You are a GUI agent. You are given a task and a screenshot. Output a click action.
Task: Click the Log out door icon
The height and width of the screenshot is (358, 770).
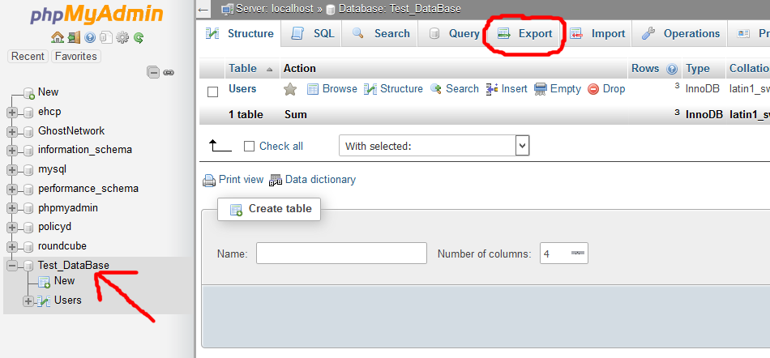click(74, 37)
